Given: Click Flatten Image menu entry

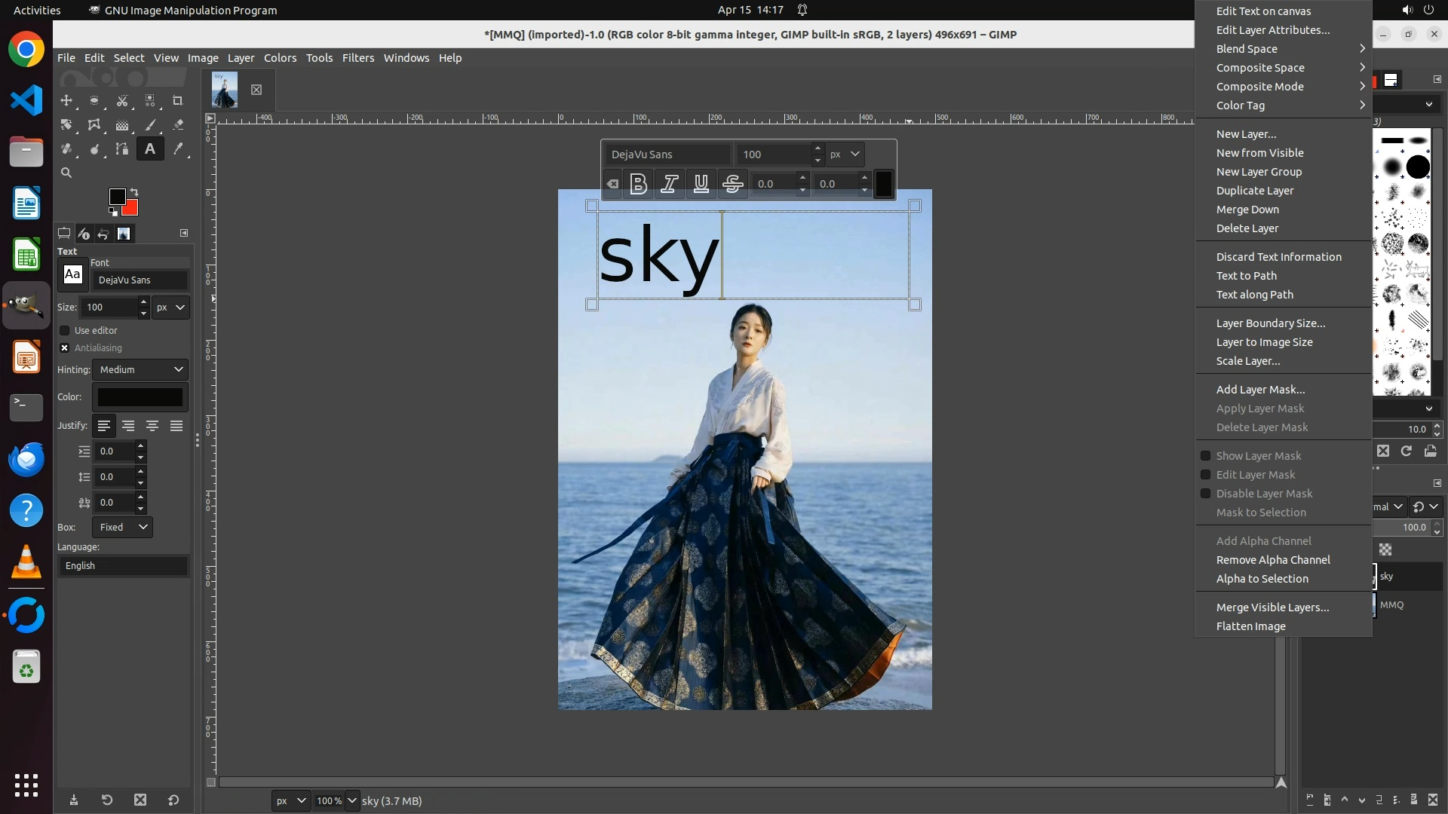Looking at the screenshot, I should point(1250,626).
